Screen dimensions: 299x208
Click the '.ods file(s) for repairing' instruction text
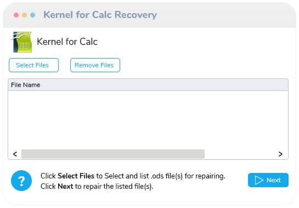click(188, 176)
